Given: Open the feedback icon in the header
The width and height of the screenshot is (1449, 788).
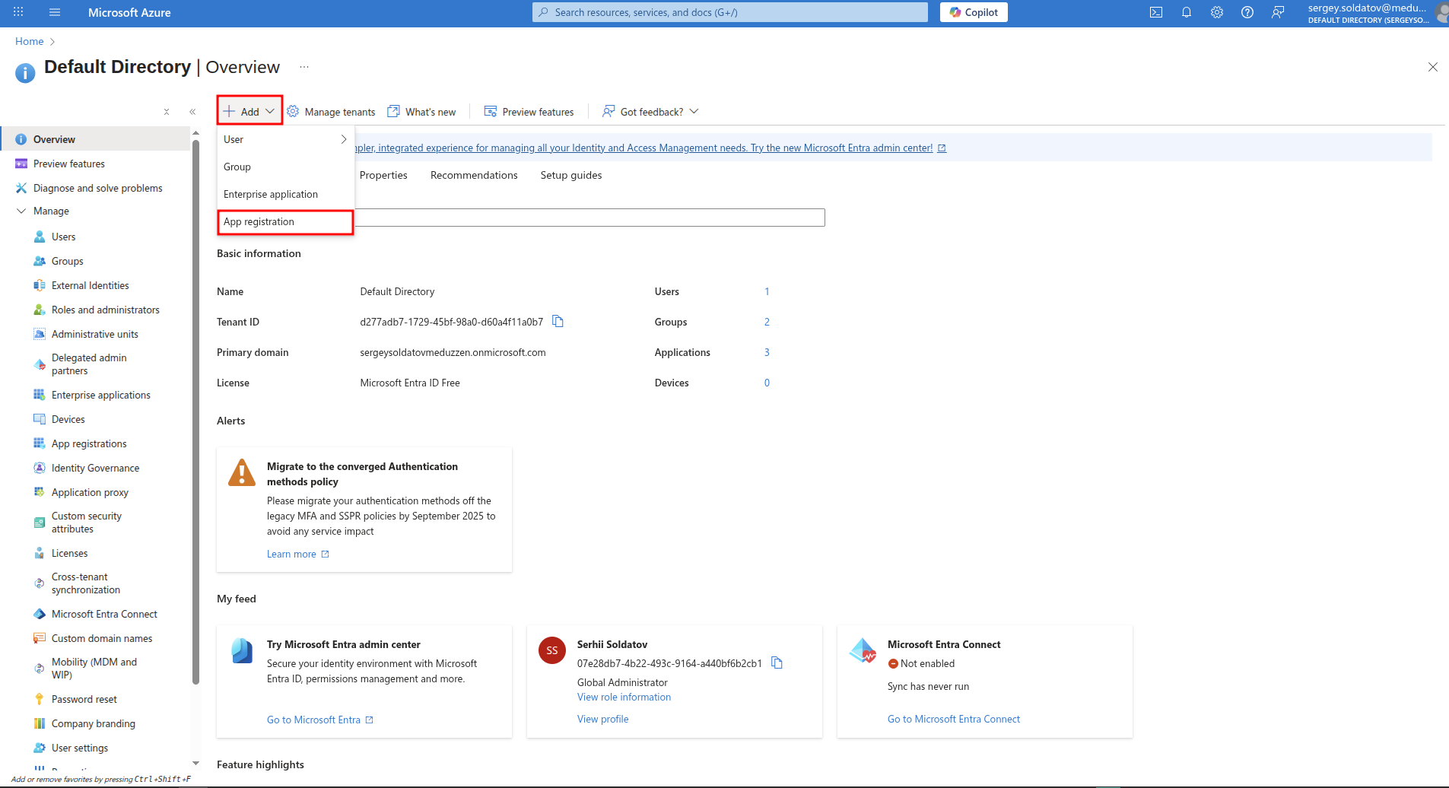Looking at the screenshot, I should tap(1278, 12).
